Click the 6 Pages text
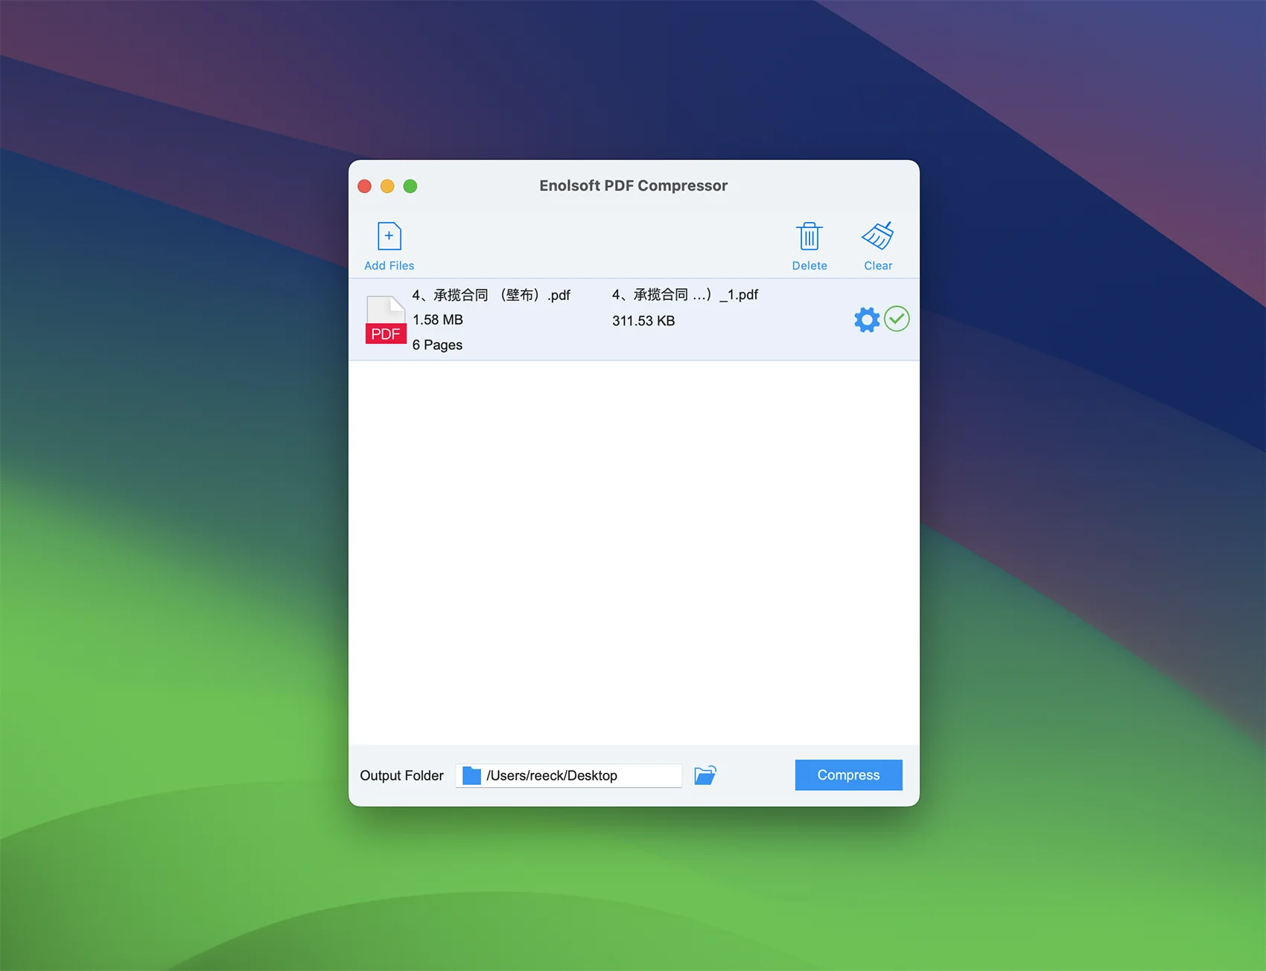The height and width of the screenshot is (971, 1266). point(437,345)
